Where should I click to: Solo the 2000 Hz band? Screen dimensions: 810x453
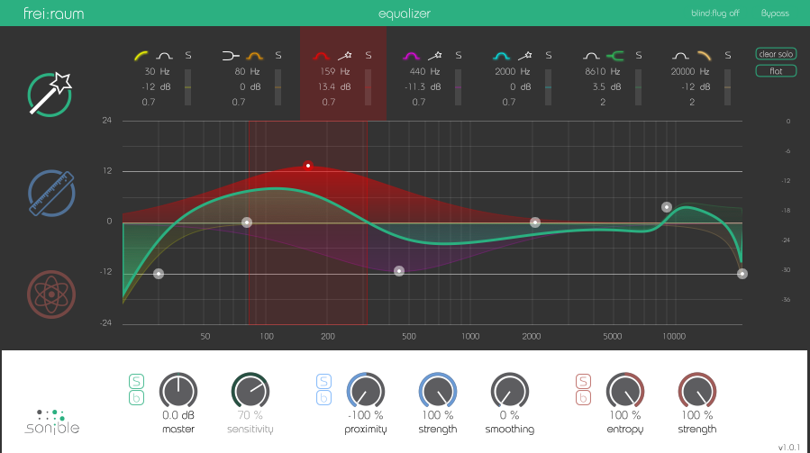[549, 55]
